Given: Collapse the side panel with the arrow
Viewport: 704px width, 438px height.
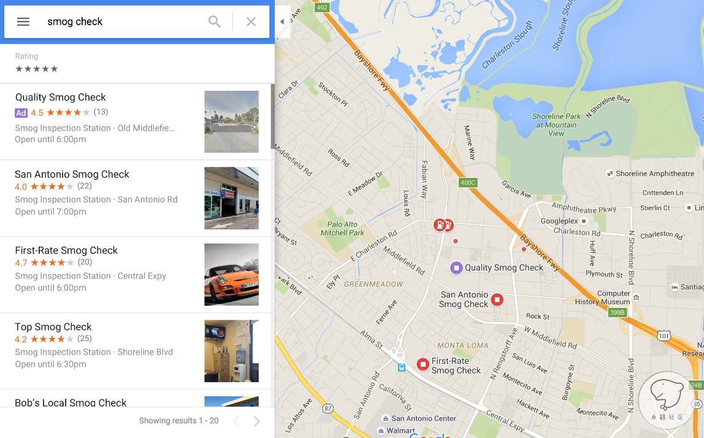Looking at the screenshot, I should click(x=282, y=21).
